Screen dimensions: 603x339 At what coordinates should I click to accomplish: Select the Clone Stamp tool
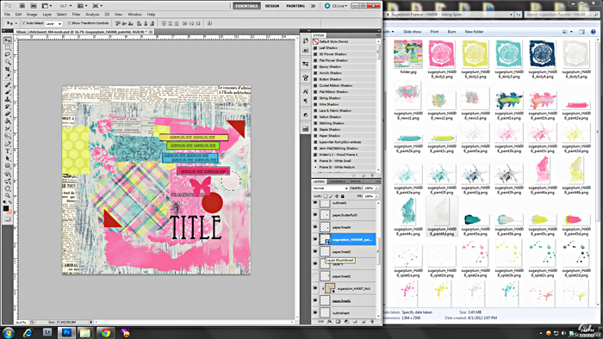[7, 100]
